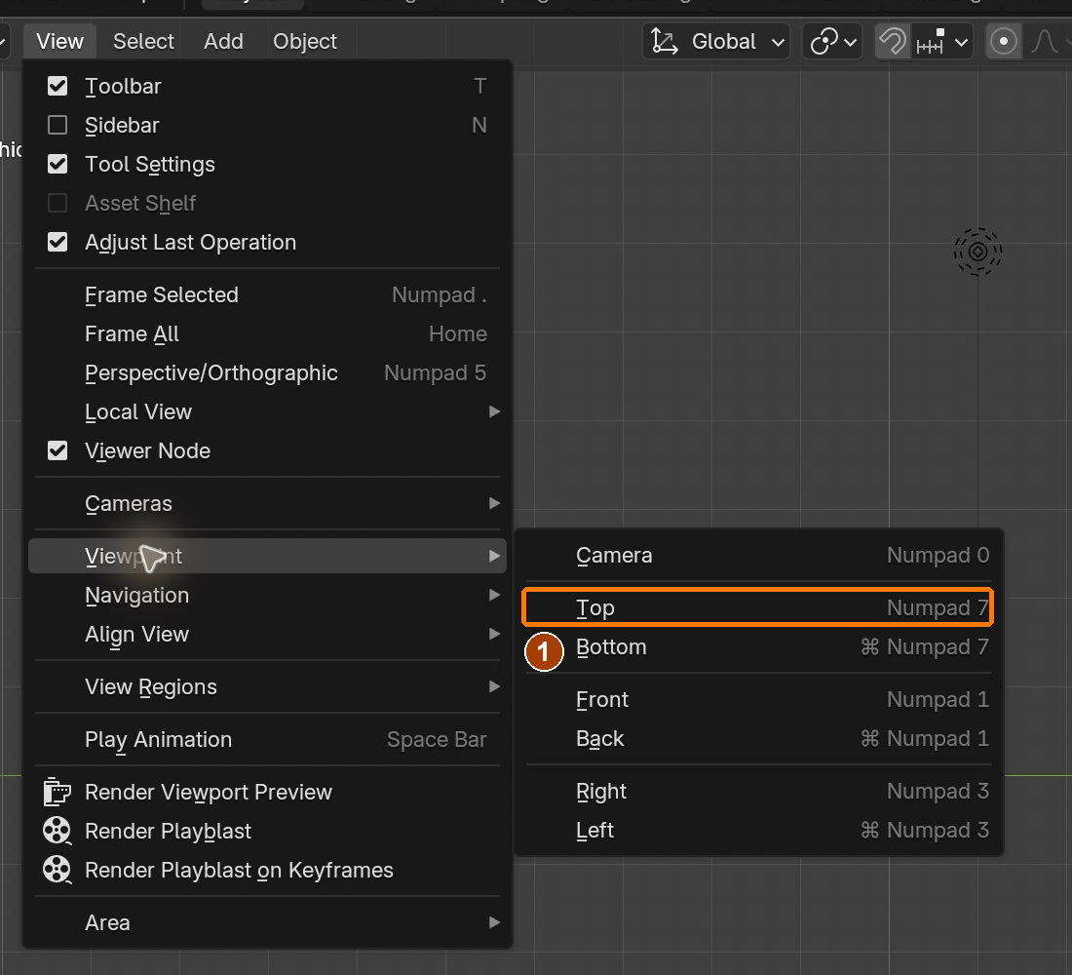Switch Perspective/Orthographic view
Viewport: 1072px width, 975px height.
tap(267, 372)
